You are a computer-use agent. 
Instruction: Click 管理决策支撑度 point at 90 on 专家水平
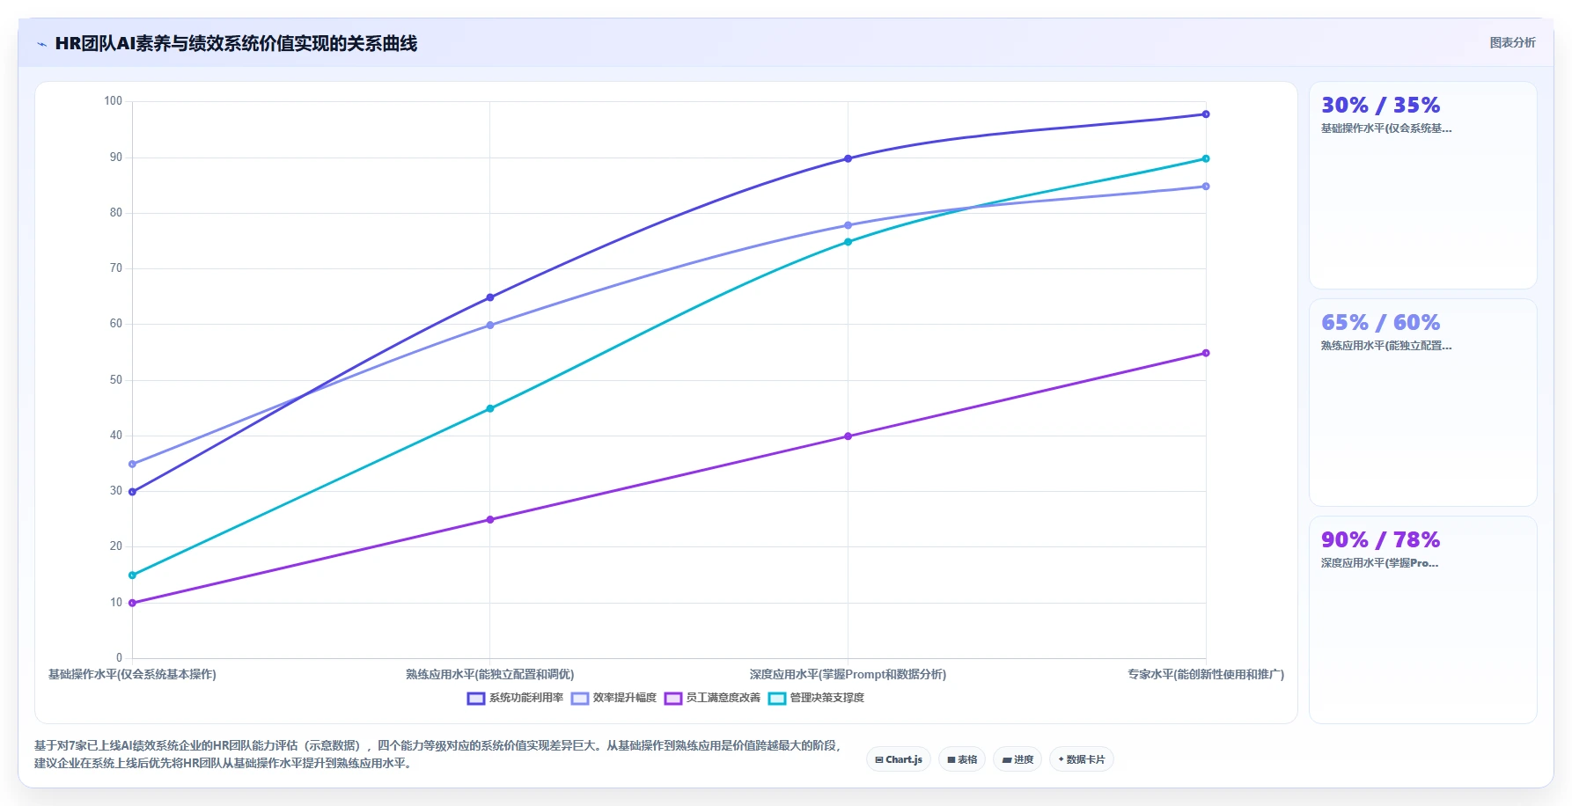pos(1206,158)
